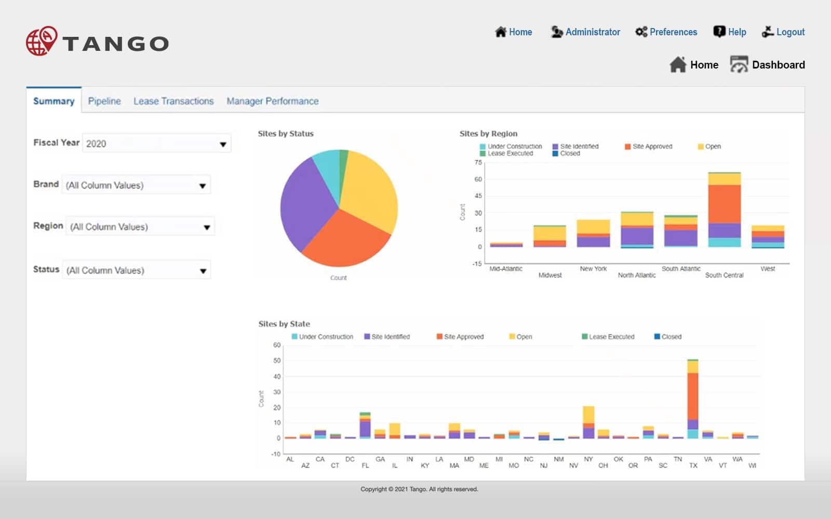Open the Fiscal Year dropdown

click(x=223, y=144)
